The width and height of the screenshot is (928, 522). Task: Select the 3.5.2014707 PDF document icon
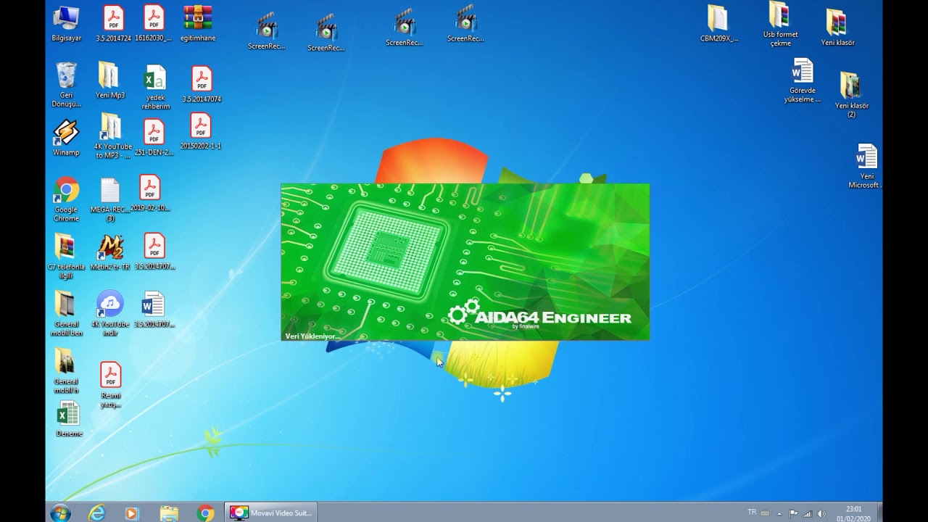(154, 252)
